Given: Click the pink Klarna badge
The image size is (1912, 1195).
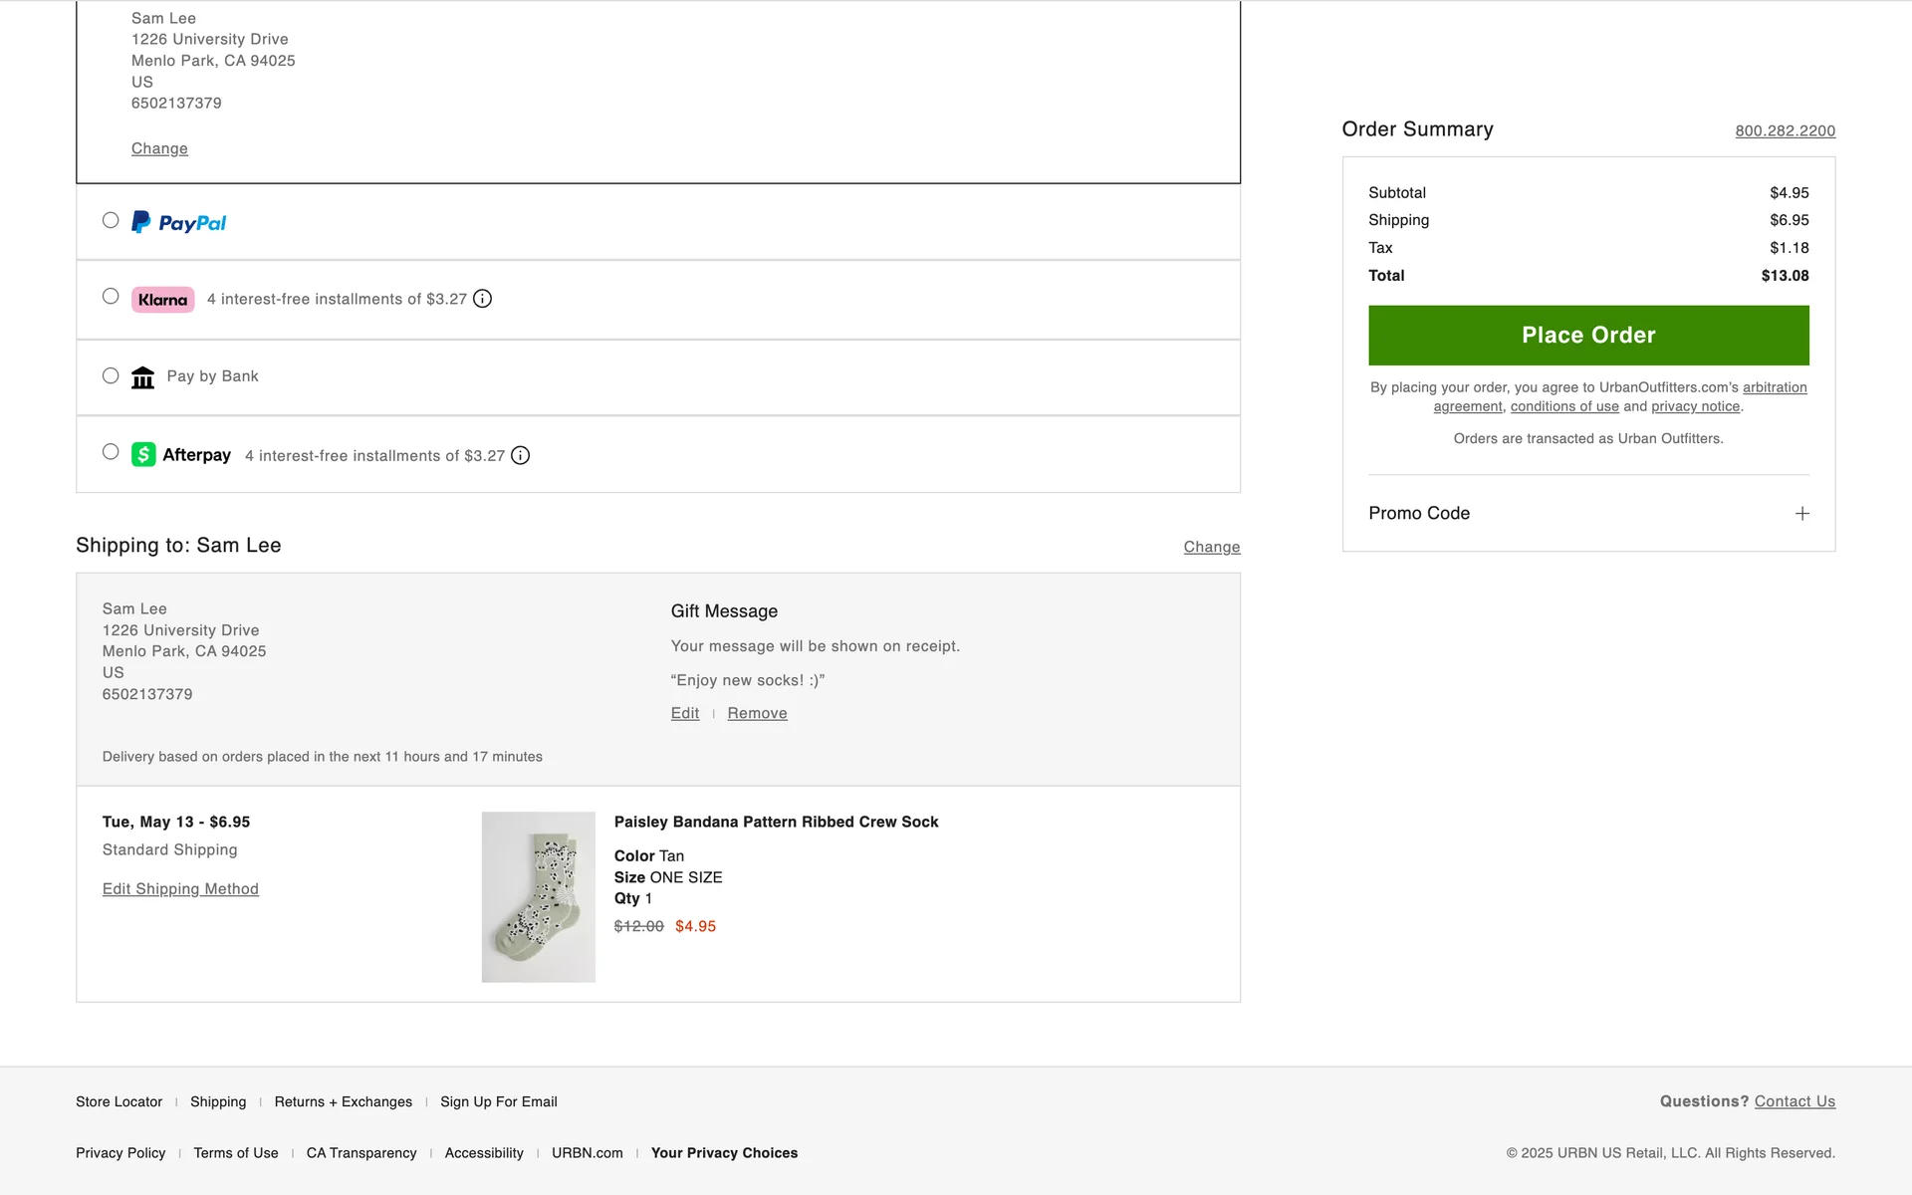Looking at the screenshot, I should 162,300.
